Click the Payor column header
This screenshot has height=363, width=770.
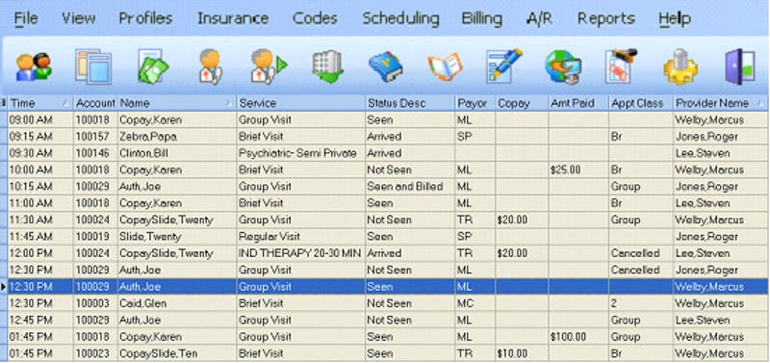pyautogui.click(x=475, y=103)
